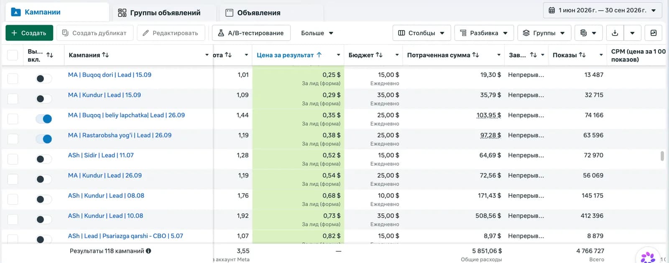Click the underlined spent amount 97,28 $
Image resolution: width=669 pixels, height=263 pixels.
490,135
